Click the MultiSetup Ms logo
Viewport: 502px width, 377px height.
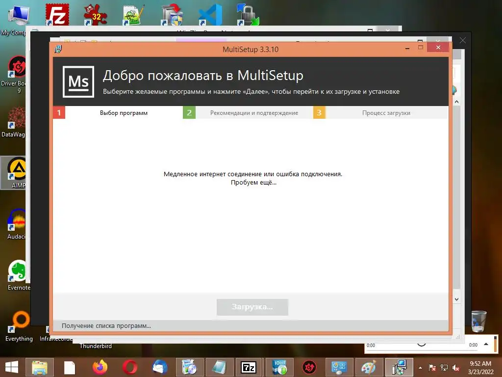[78, 82]
